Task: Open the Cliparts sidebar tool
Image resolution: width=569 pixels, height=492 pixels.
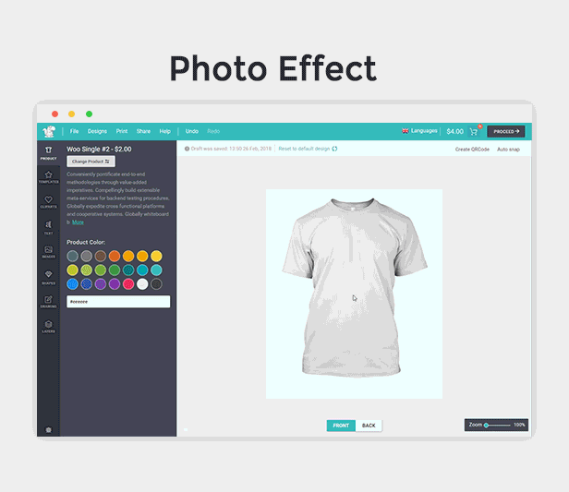Action: click(48, 201)
